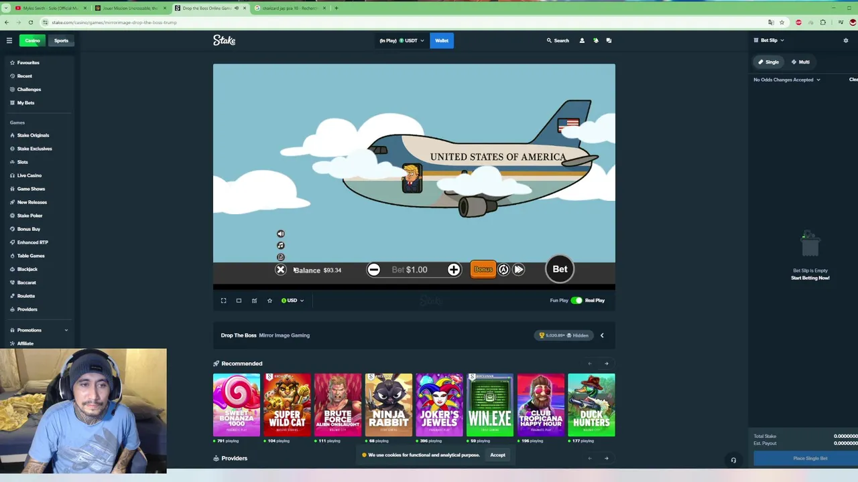Open Blackjack category in sidebar
This screenshot has width=858, height=482.
click(27, 269)
